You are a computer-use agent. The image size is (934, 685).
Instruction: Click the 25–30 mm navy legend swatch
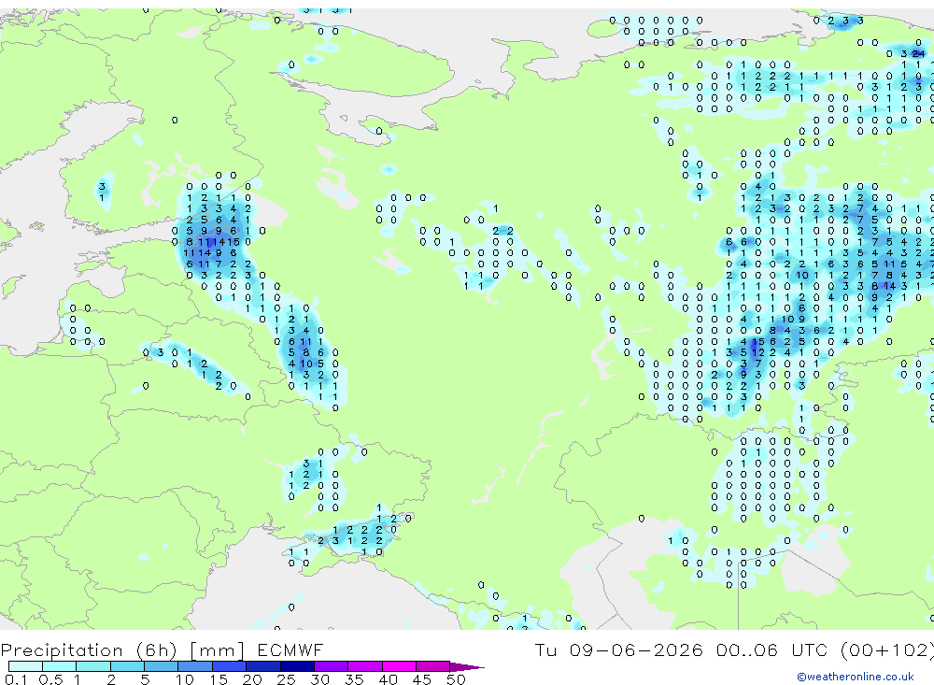click(x=297, y=666)
